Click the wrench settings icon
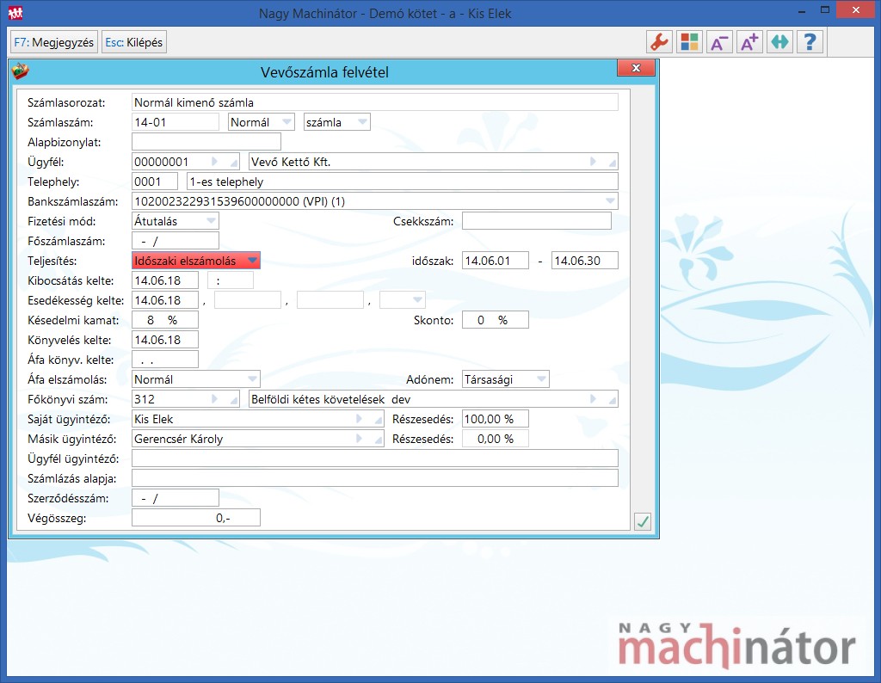Viewport: 881px width, 683px height. (x=659, y=42)
